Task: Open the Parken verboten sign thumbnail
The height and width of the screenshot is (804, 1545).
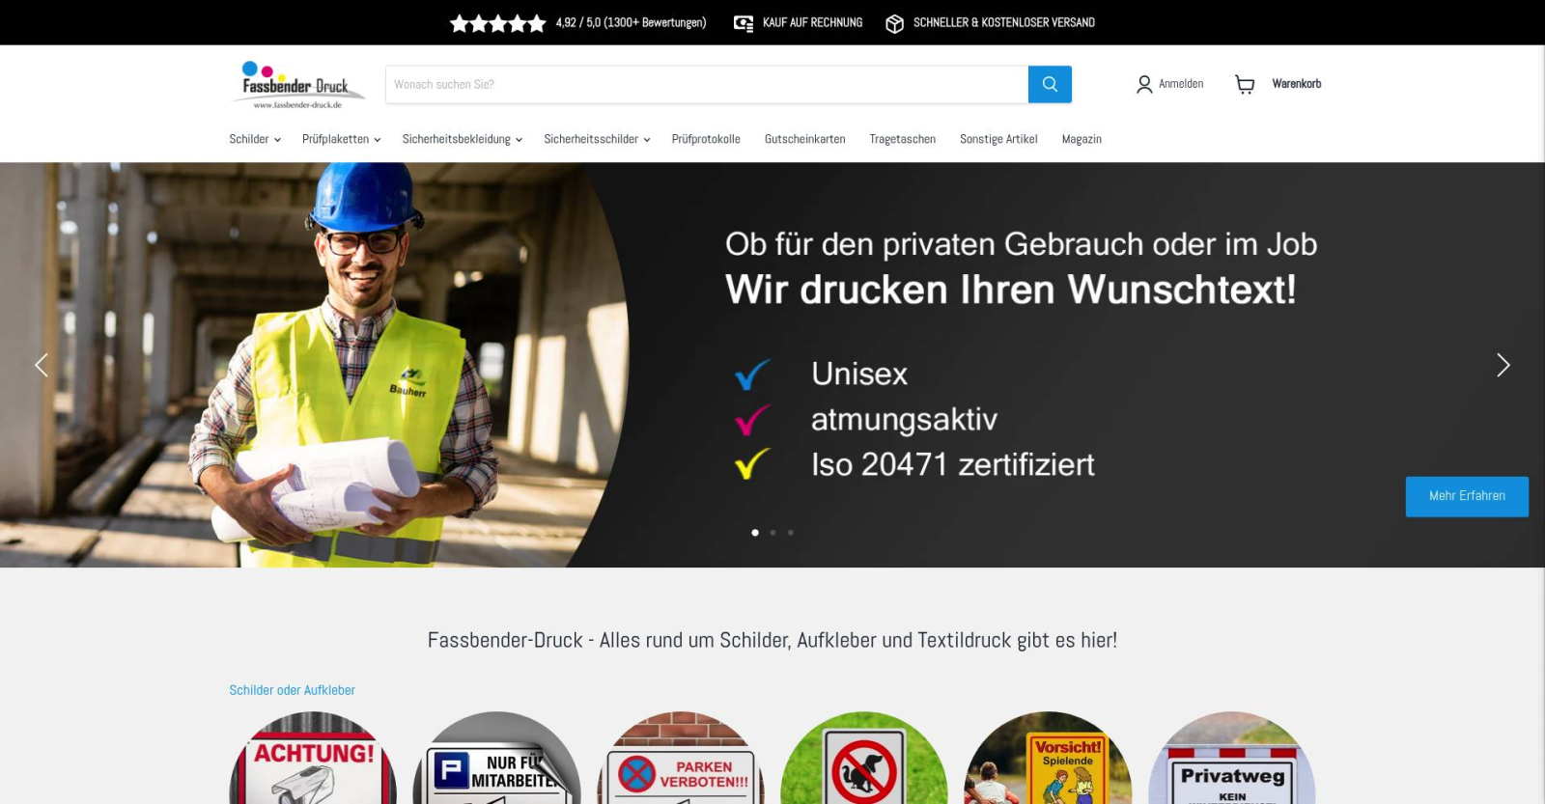Action: (x=681, y=758)
